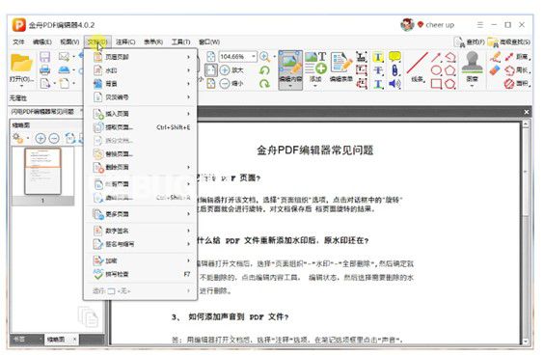Select the Perimeter (周长) measuring tool
This screenshot has width=544, height=355.
coord(517,70)
